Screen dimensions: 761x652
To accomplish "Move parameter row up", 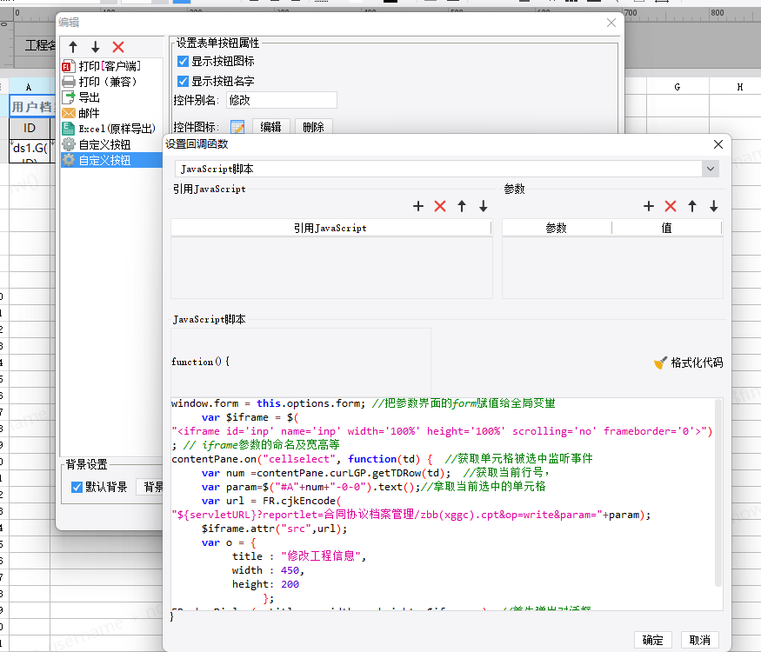I will coord(692,206).
